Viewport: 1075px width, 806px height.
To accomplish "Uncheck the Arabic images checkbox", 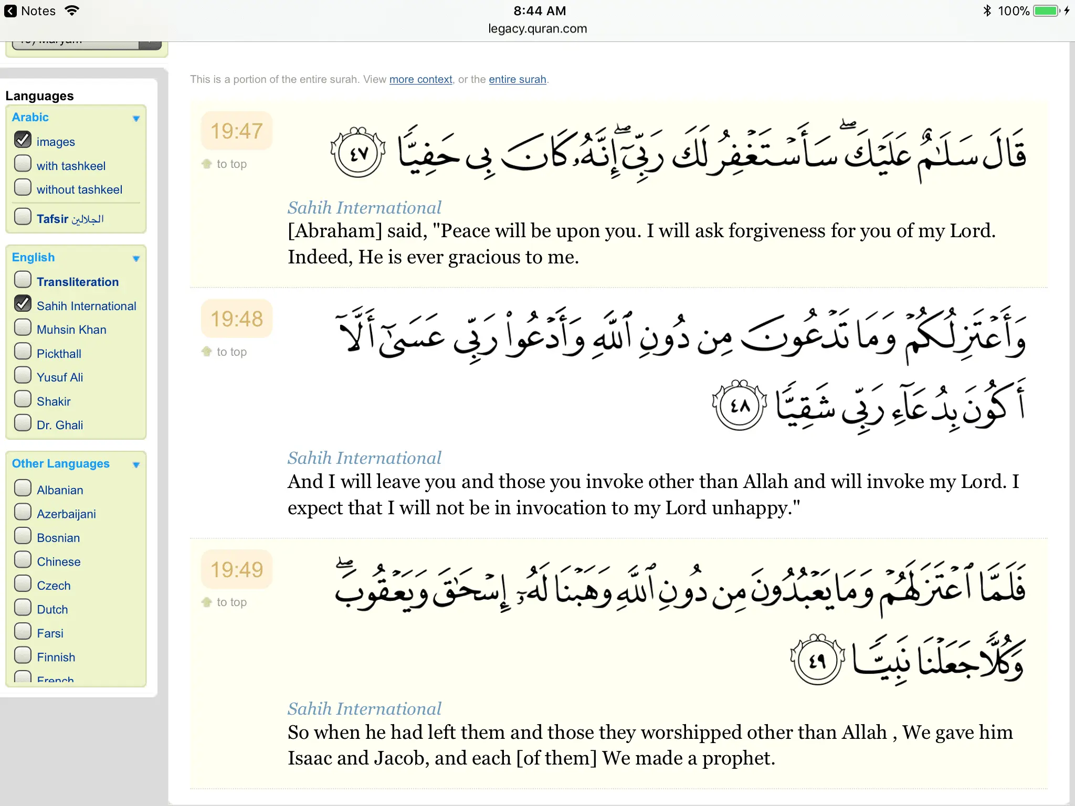I will point(23,140).
